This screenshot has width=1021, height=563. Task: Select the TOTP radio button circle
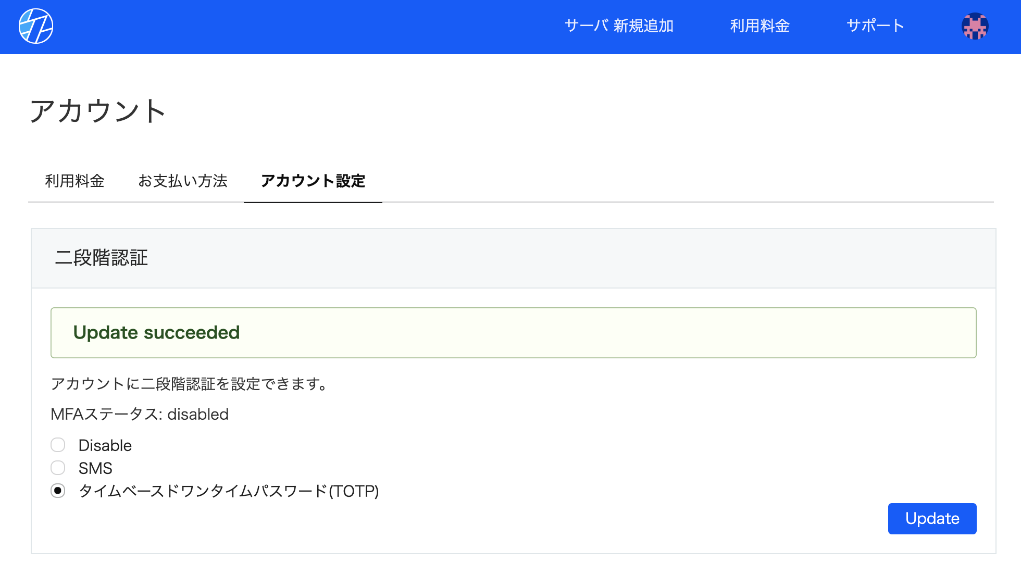pyautogui.click(x=58, y=491)
